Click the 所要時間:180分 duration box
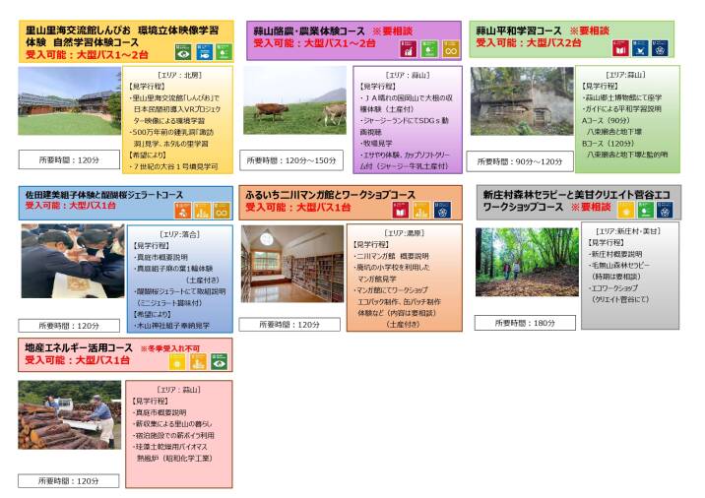 point(525,323)
